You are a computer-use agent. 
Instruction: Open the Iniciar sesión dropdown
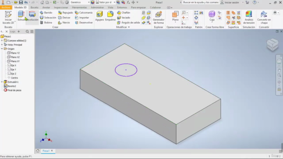pos(243,2)
